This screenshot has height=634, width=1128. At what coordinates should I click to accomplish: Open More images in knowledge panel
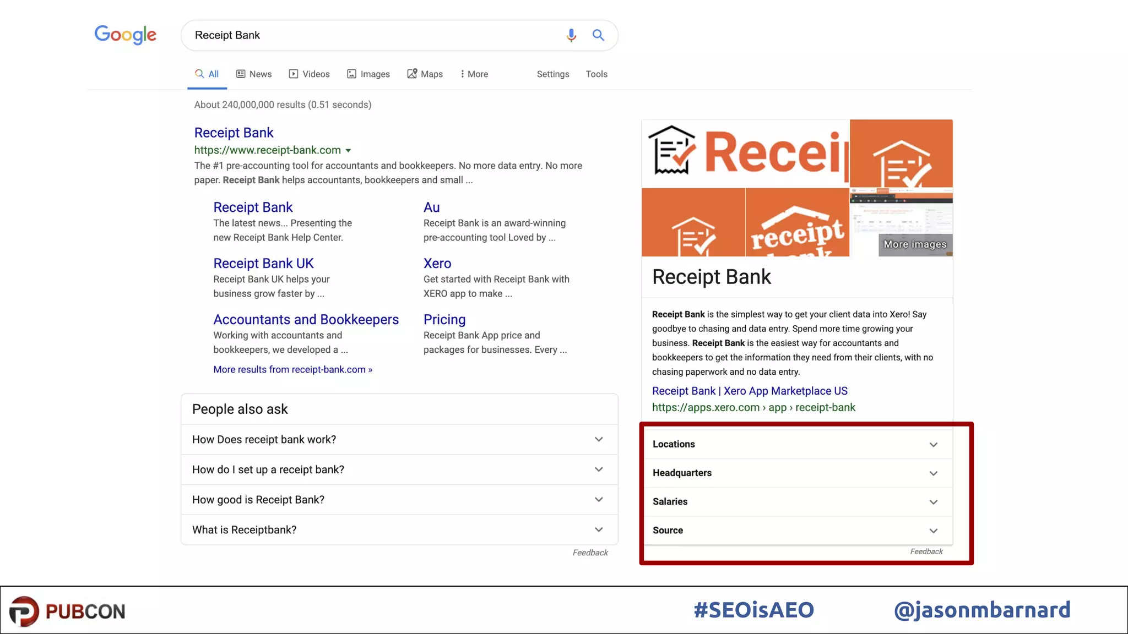tap(915, 244)
